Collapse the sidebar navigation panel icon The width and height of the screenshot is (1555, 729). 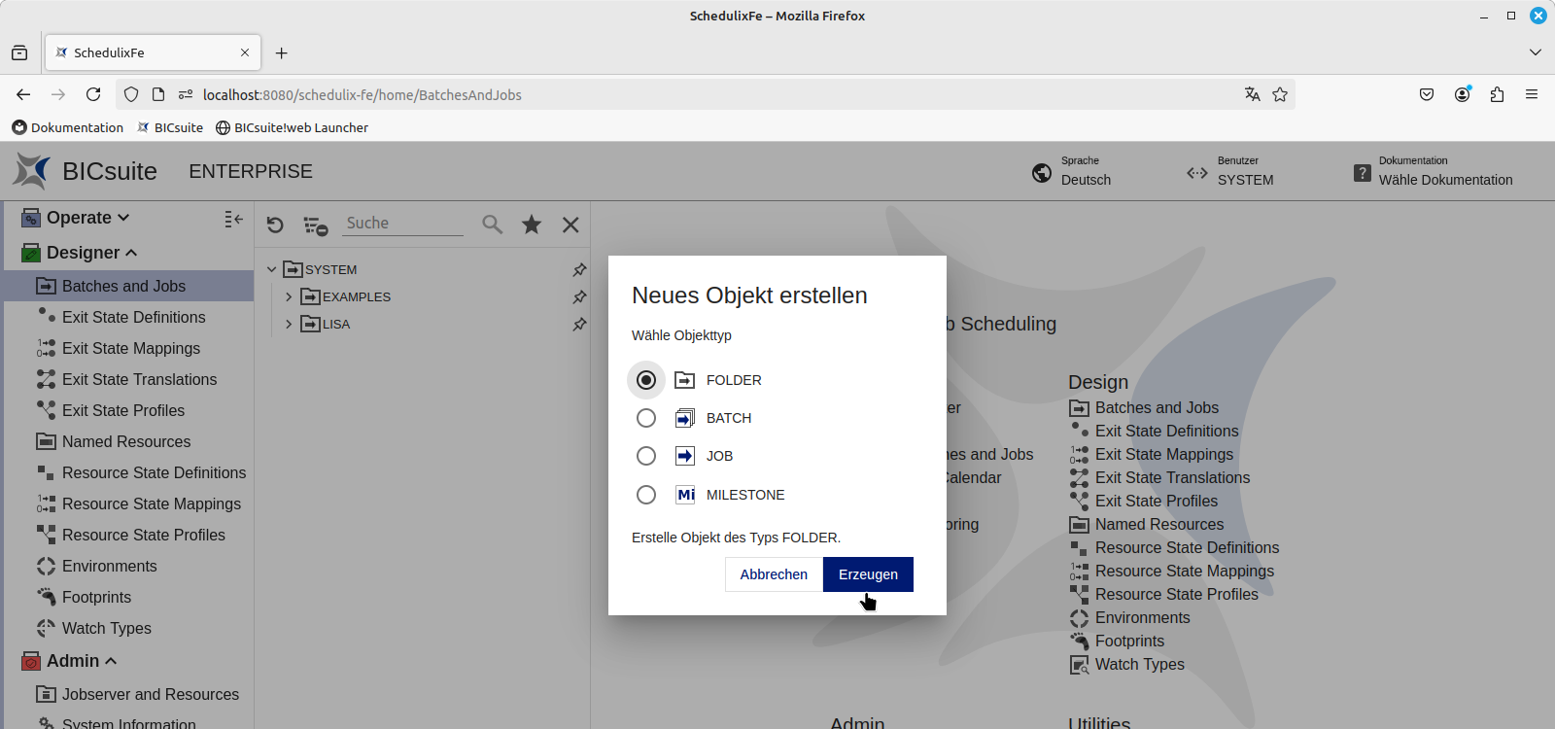coord(233,219)
